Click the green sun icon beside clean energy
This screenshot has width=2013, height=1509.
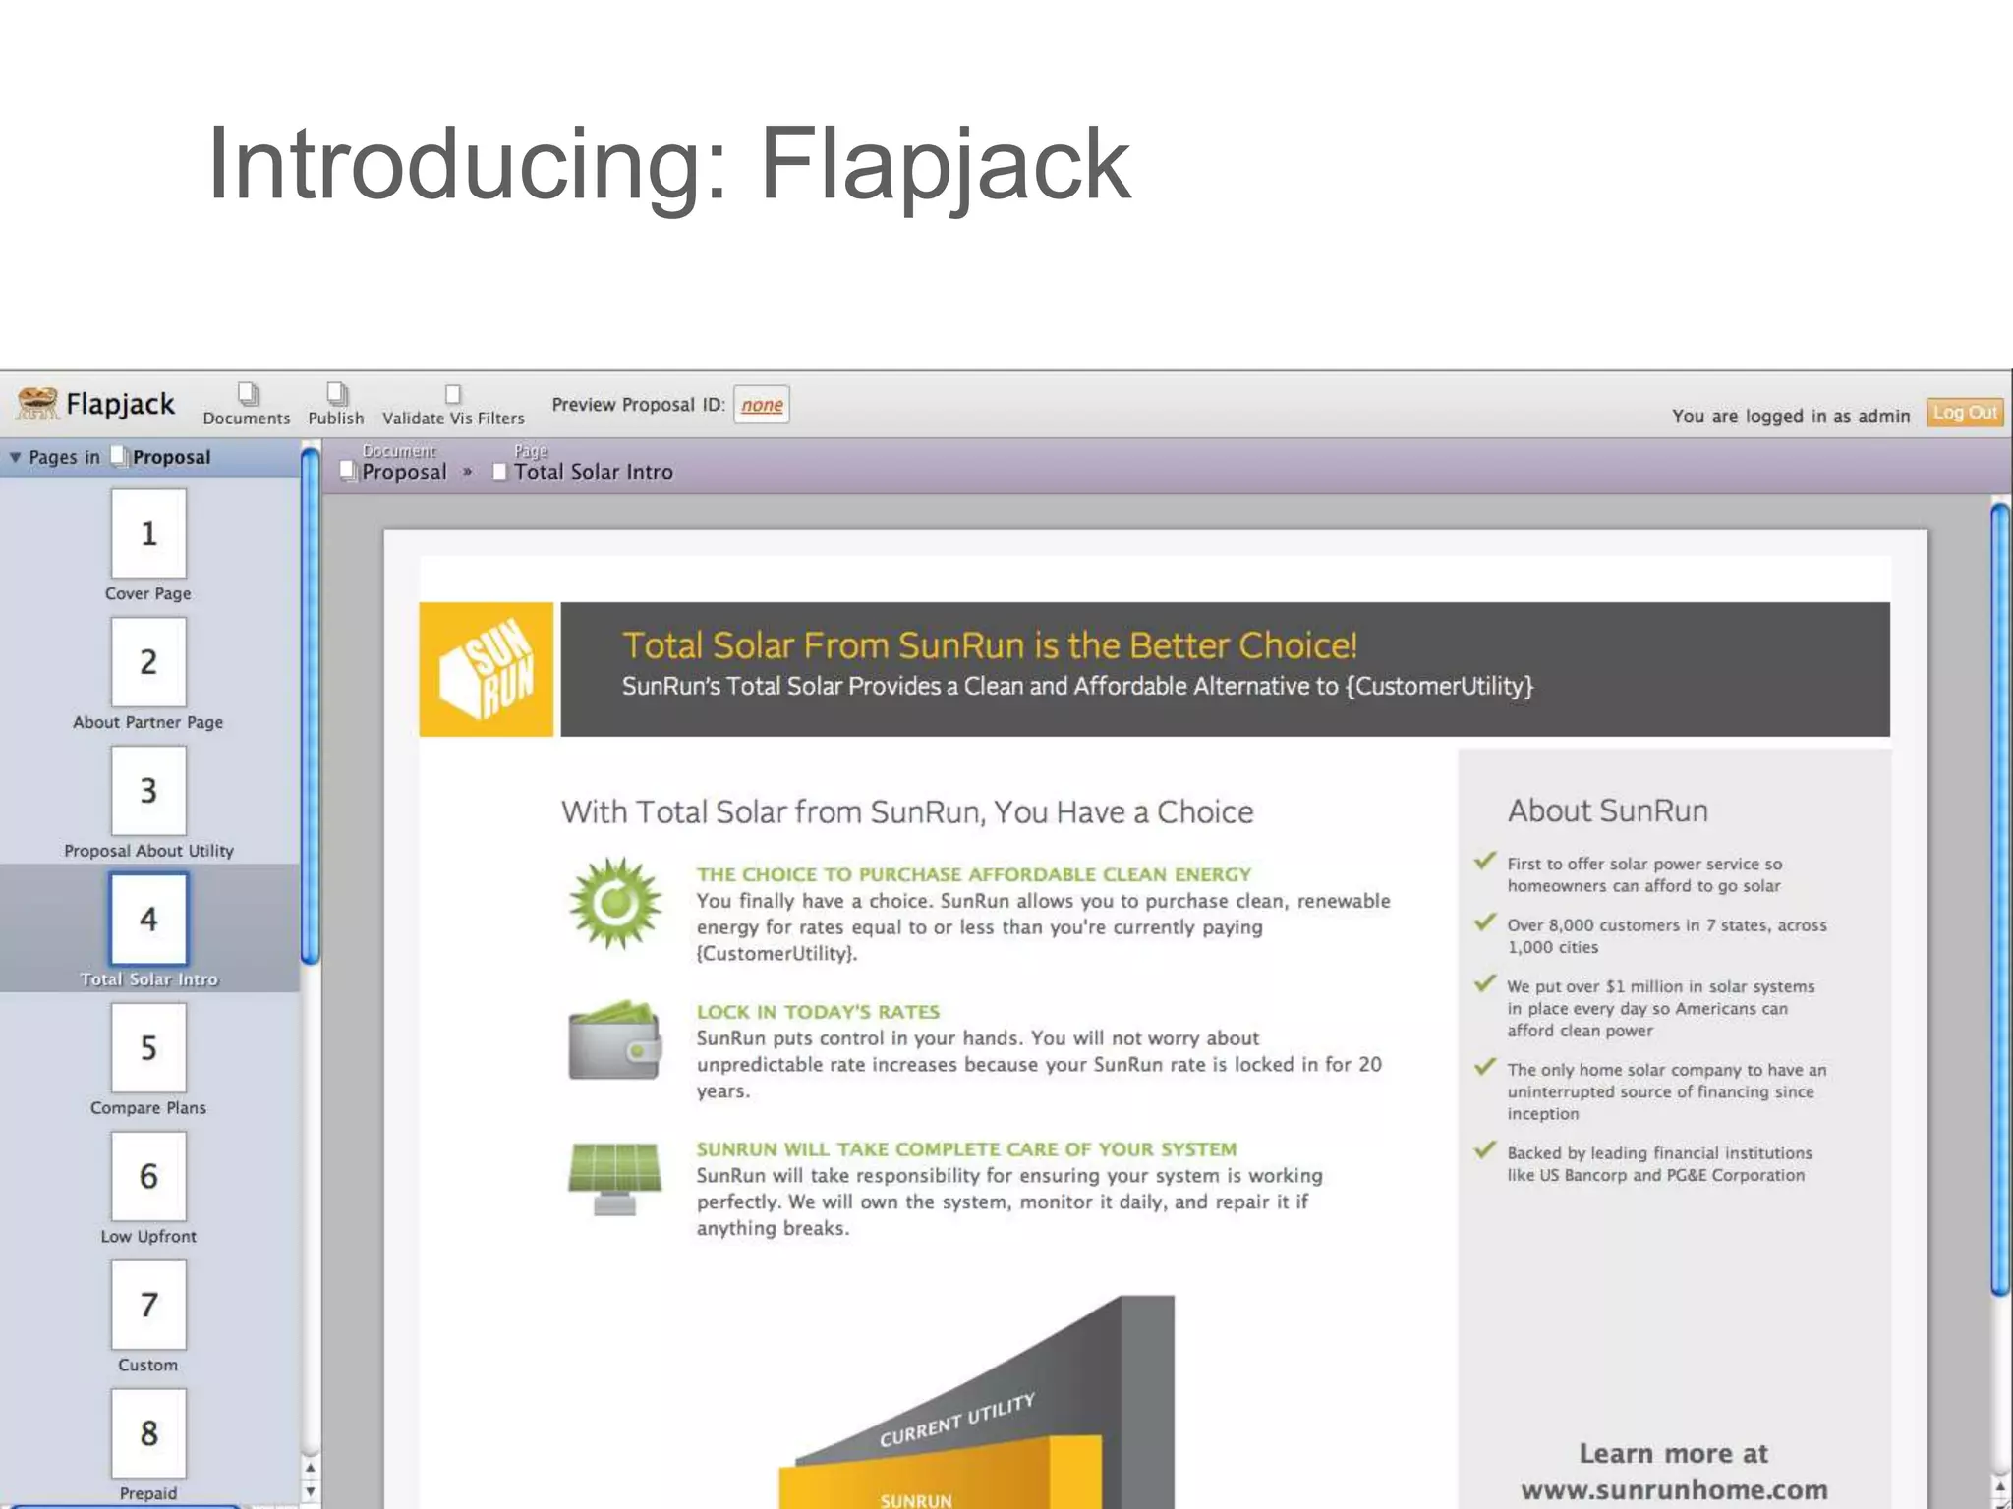pos(615,903)
